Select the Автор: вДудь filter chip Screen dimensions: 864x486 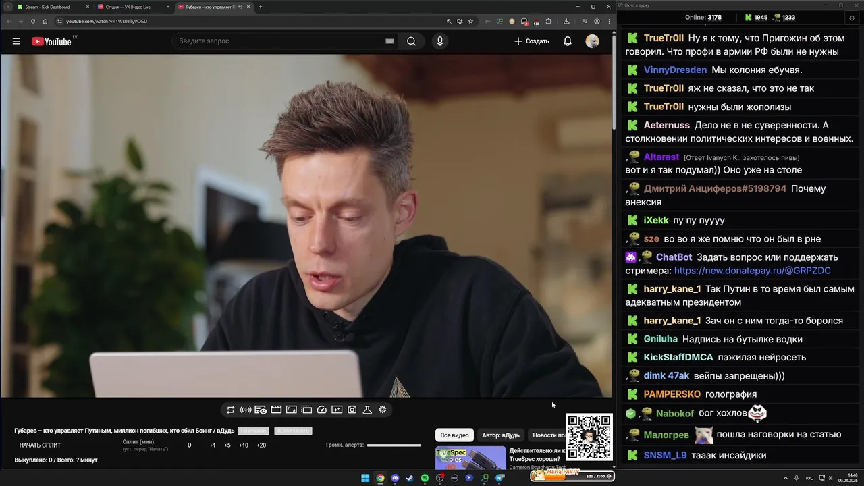501,435
